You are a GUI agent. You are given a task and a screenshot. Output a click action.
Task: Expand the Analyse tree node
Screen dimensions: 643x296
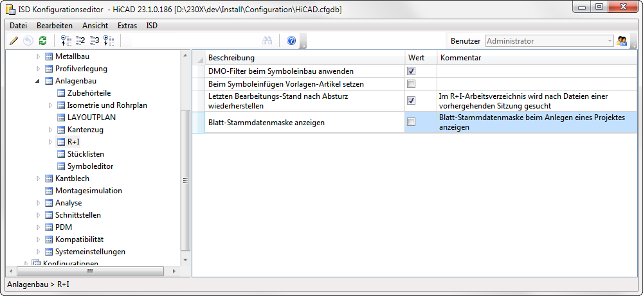click(38, 203)
